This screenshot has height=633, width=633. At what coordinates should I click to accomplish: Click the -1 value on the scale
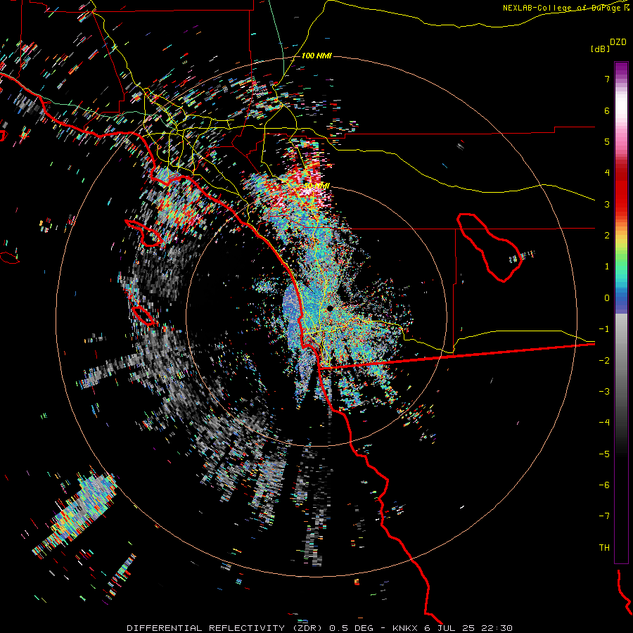coord(604,329)
